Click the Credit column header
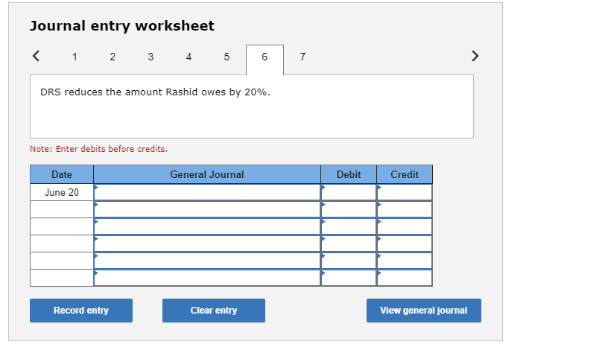608x356 pixels. click(405, 174)
